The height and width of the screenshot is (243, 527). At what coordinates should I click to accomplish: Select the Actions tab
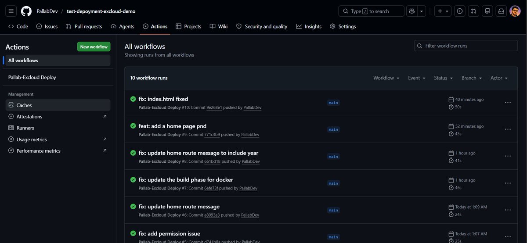pos(155,26)
